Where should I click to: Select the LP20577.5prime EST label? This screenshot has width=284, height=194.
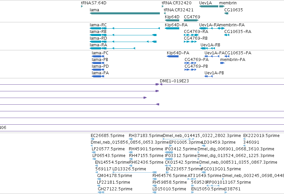coord(108,149)
